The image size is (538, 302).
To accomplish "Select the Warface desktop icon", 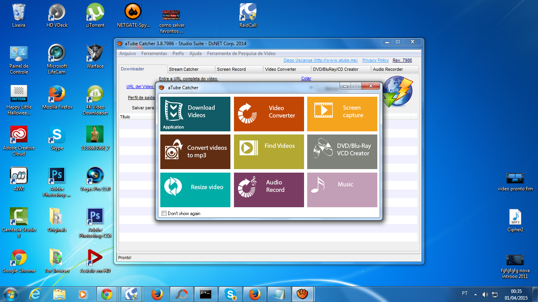I will (x=95, y=57).
